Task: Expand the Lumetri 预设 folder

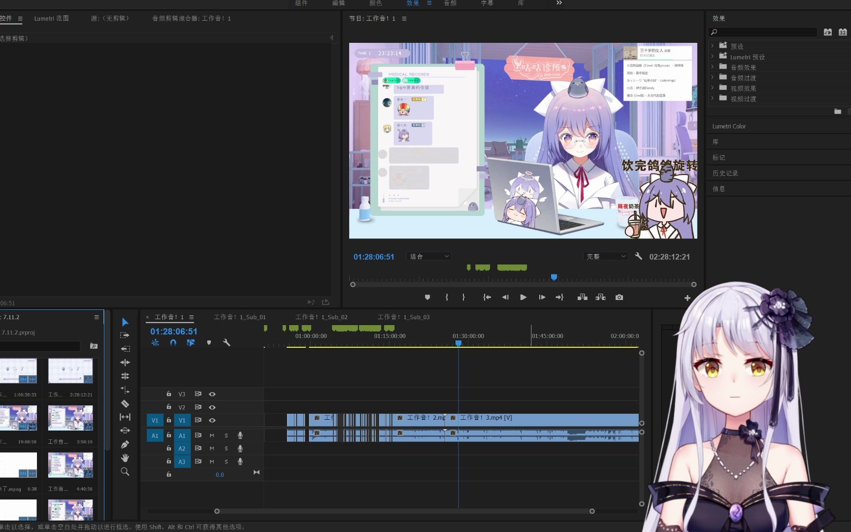Action: coord(712,56)
